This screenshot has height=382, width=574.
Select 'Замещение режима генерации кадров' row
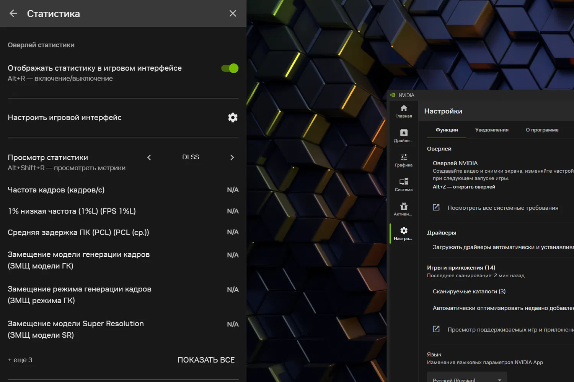tap(123, 295)
